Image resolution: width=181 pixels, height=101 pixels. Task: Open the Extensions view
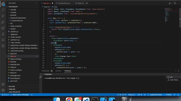(3, 28)
